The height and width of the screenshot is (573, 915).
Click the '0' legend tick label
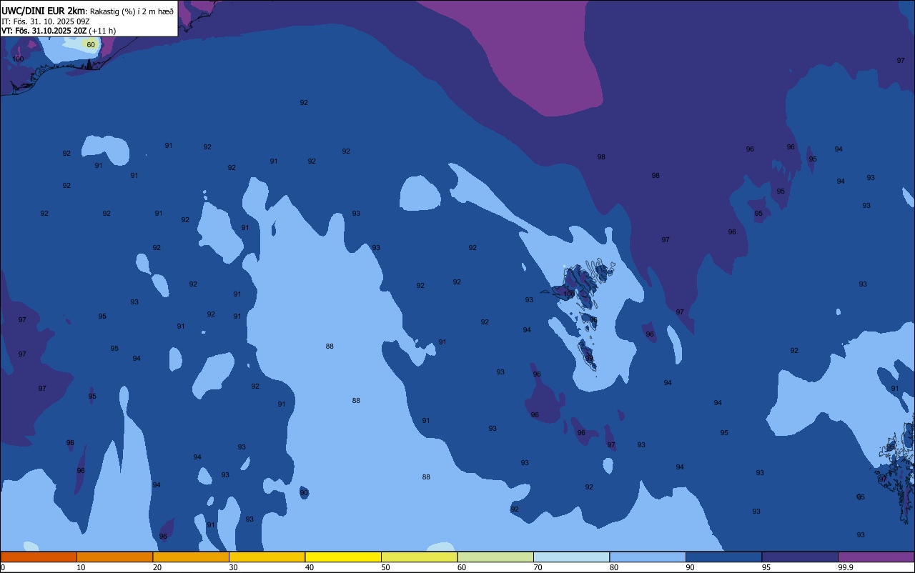[x=3, y=567]
